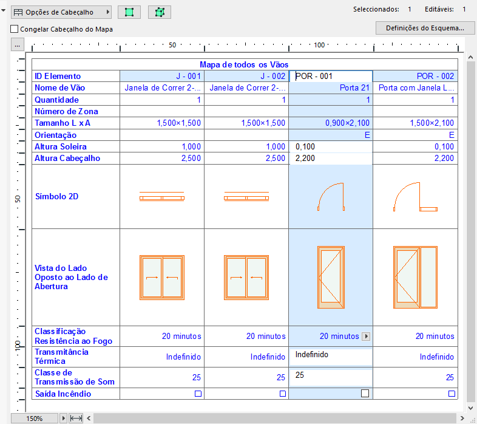Select the elevation view of J - 001
This screenshot has height=424, width=477.
(162, 278)
